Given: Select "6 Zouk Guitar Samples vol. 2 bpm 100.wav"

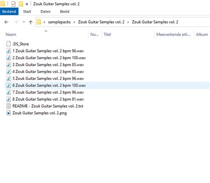Looking at the screenshot, I should [49, 85].
